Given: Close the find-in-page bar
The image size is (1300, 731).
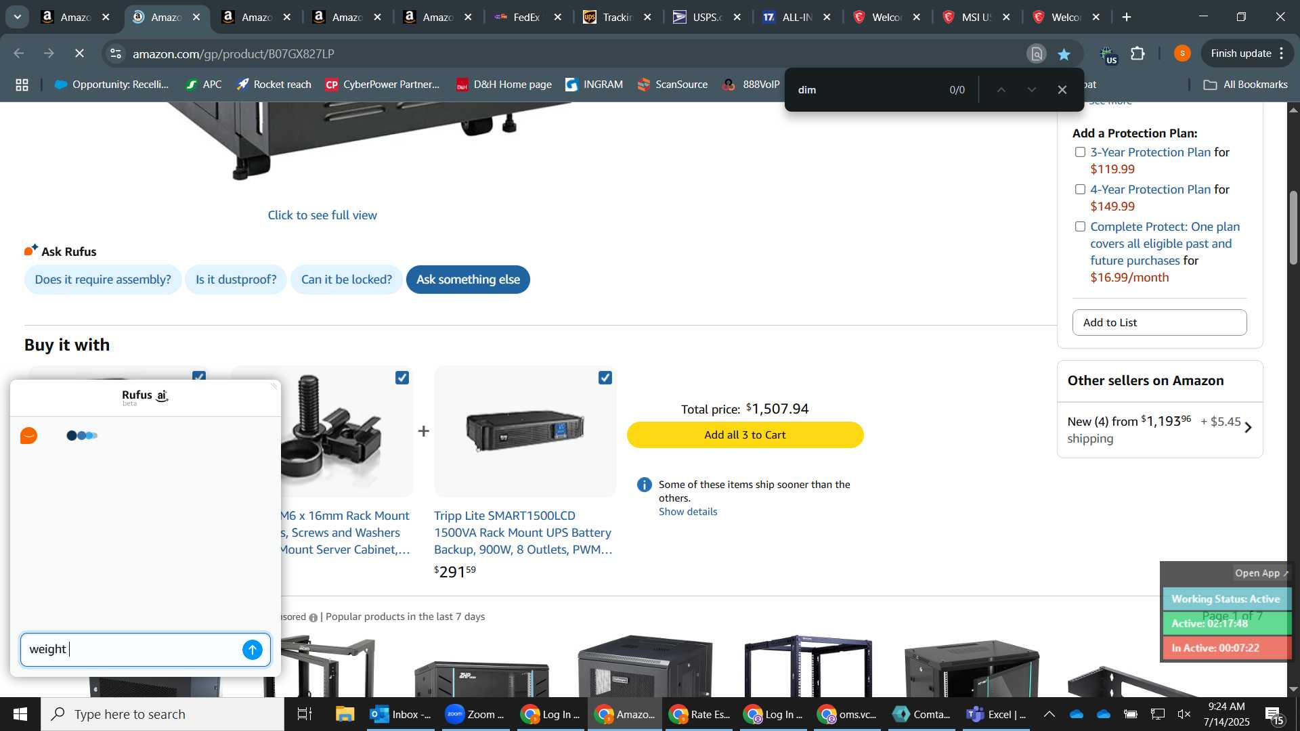Looking at the screenshot, I should [x=1062, y=90].
